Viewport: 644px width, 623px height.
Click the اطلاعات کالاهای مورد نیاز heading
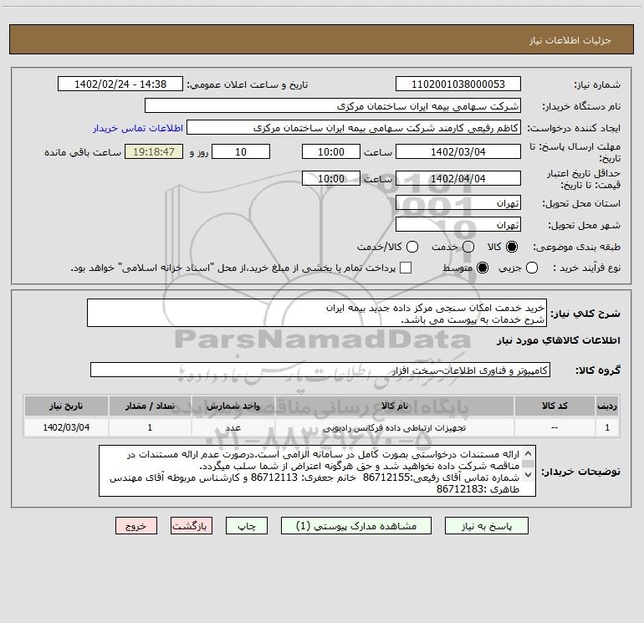pos(559,340)
